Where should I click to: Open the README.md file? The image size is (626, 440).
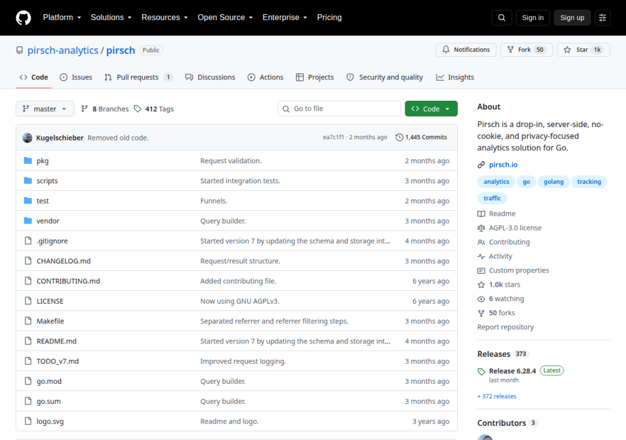point(56,341)
